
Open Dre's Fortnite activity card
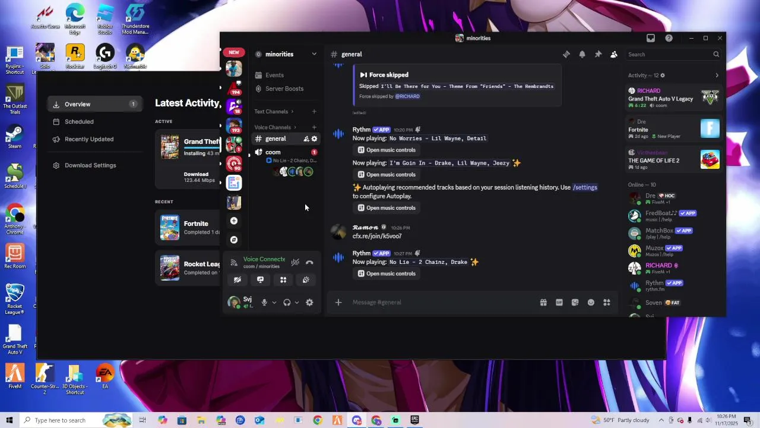point(674,129)
